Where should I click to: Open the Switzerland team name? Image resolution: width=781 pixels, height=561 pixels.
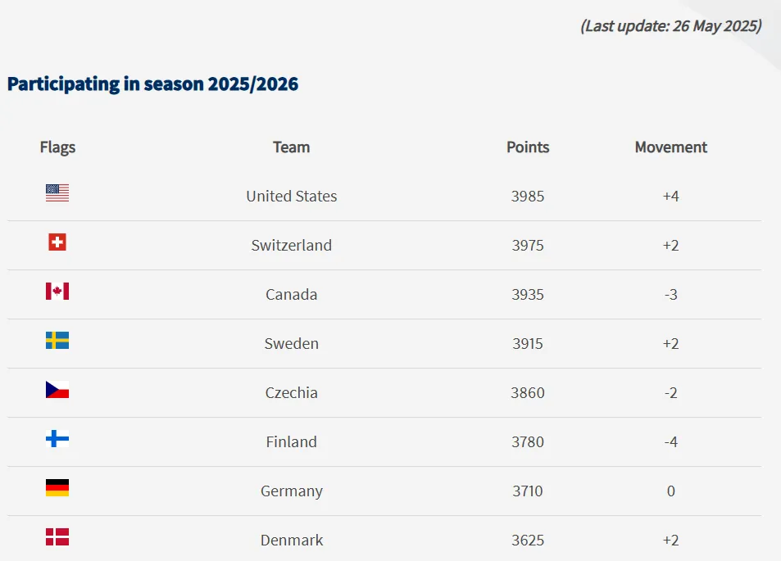(292, 246)
